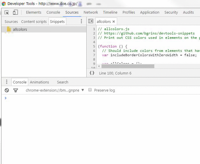This screenshot has height=164, width=200.
Task: Click line number 5 in the gutter
Action: pos(94,46)
